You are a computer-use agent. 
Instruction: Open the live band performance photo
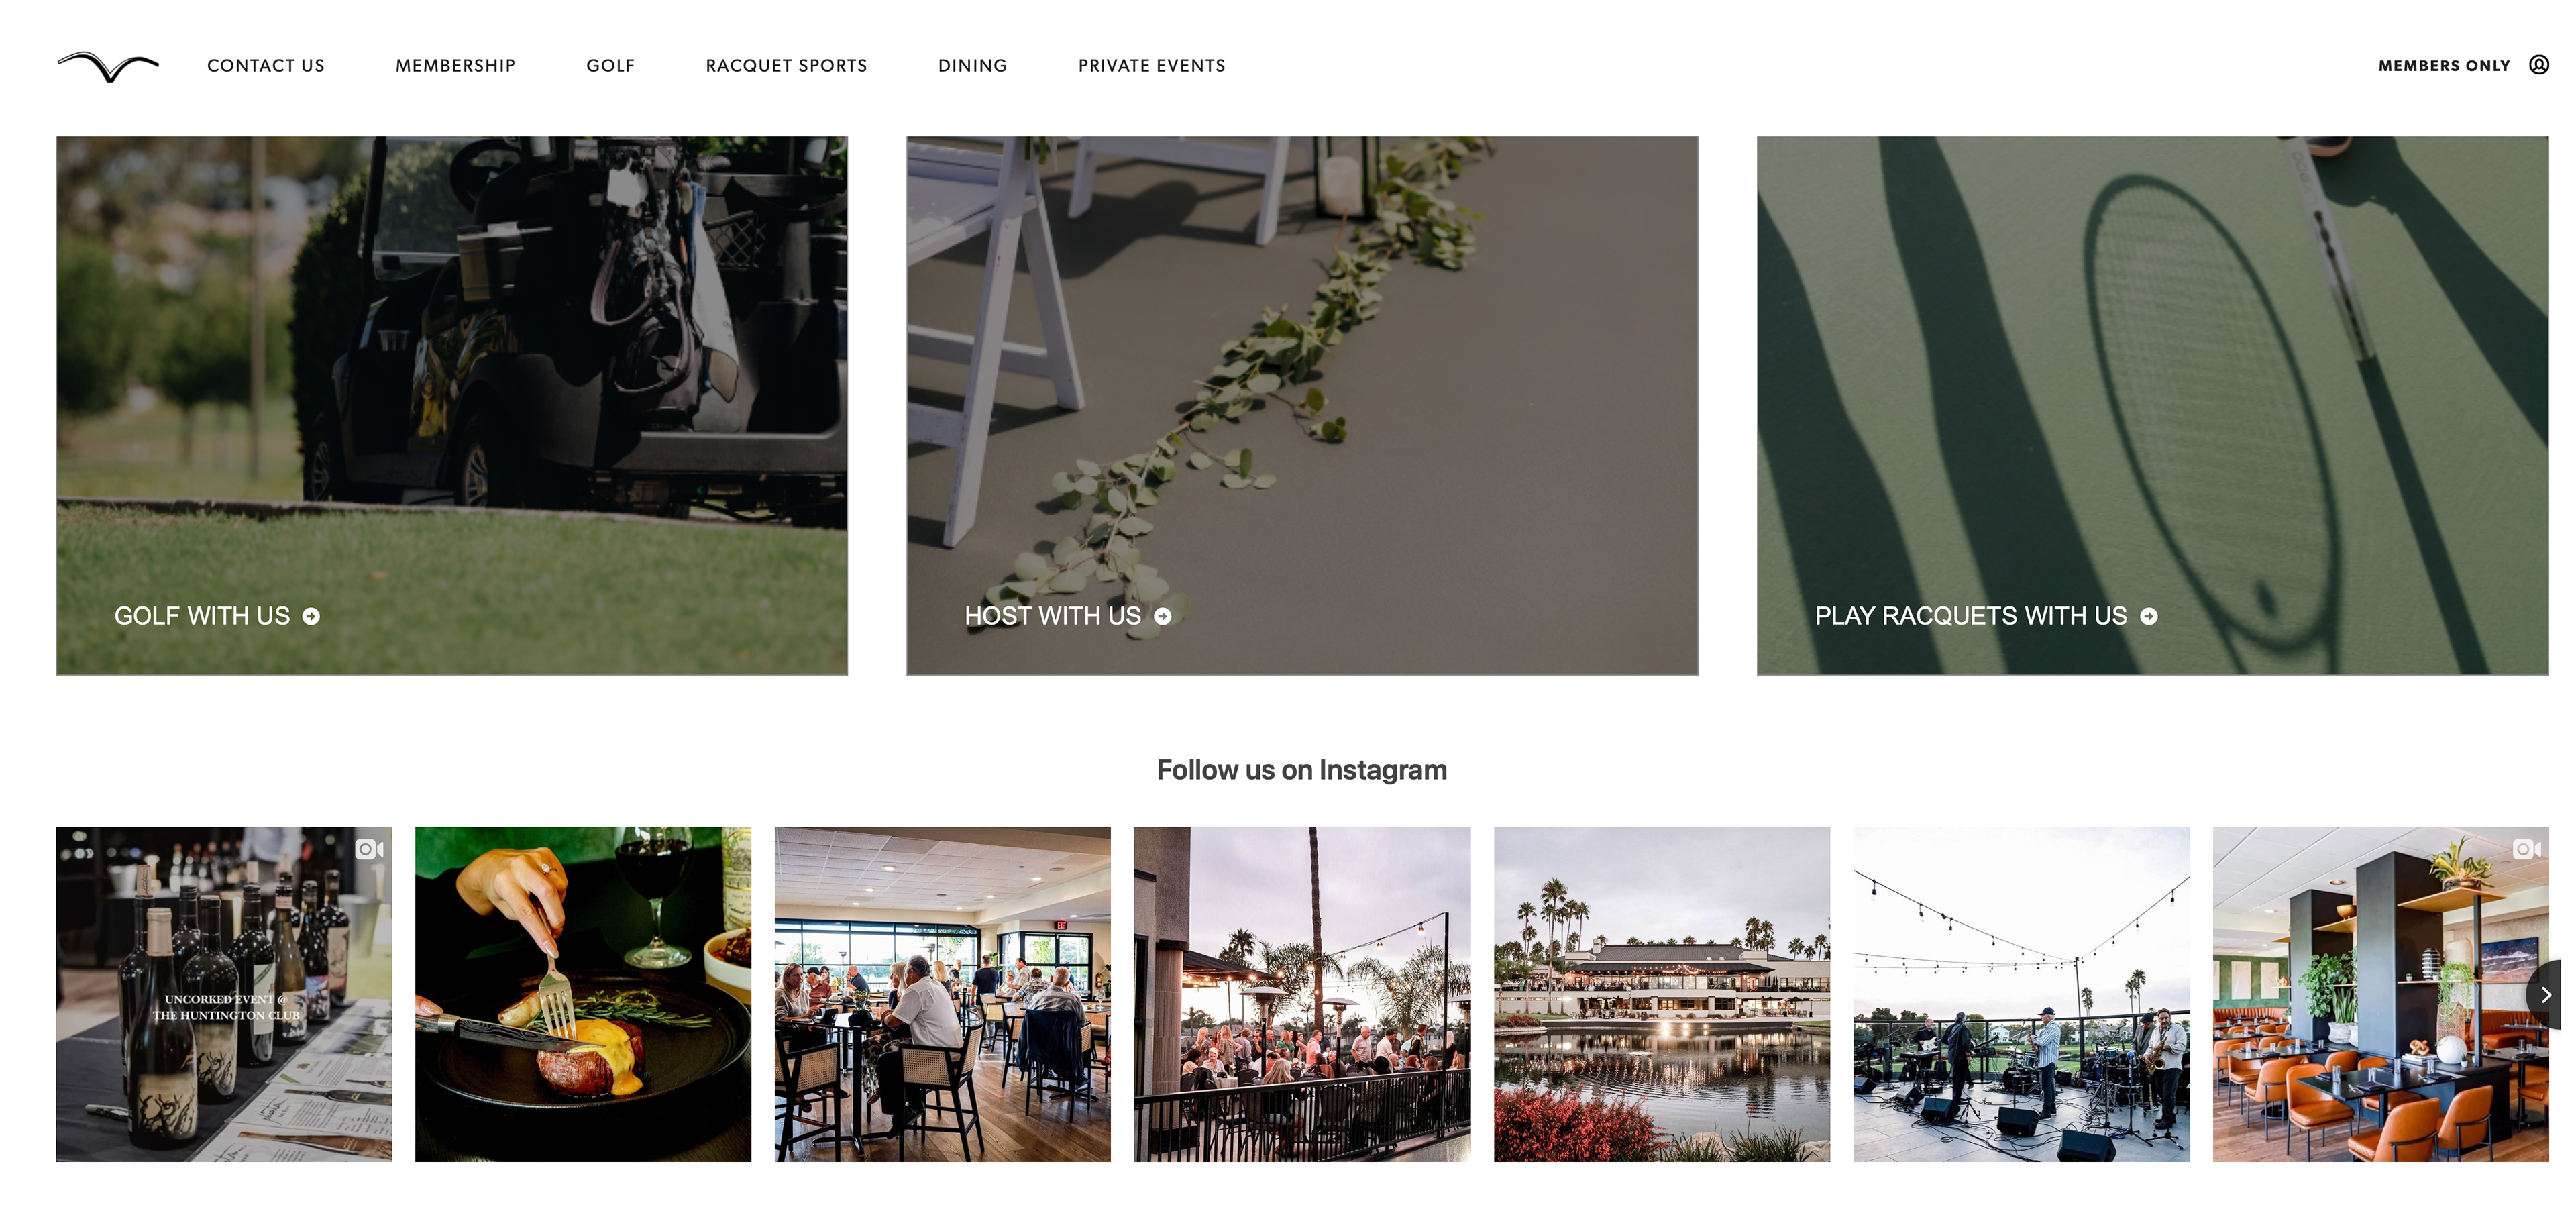(2021, 994)
